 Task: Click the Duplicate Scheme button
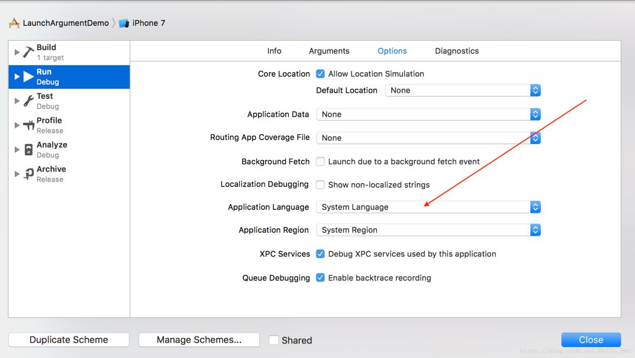pyautogui.click(x=69, y=340)
